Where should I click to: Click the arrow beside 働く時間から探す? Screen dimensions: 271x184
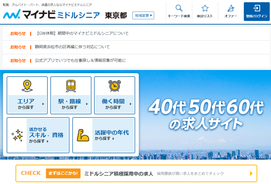130,104
